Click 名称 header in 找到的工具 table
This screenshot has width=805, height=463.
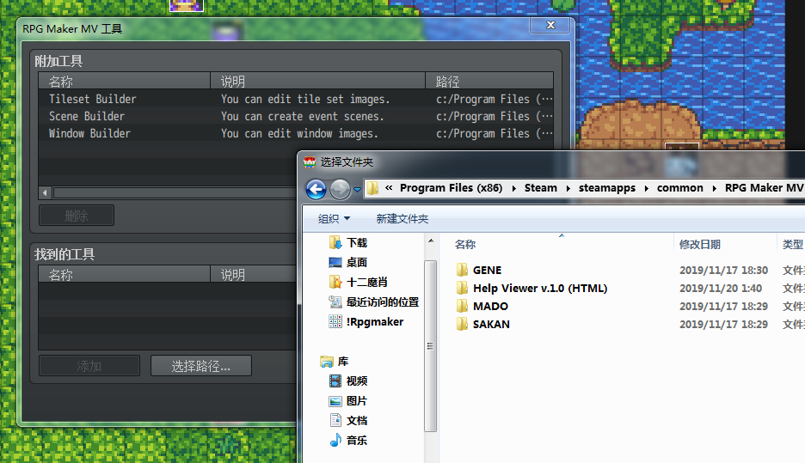pyautogui.click(x=124, y=274)
